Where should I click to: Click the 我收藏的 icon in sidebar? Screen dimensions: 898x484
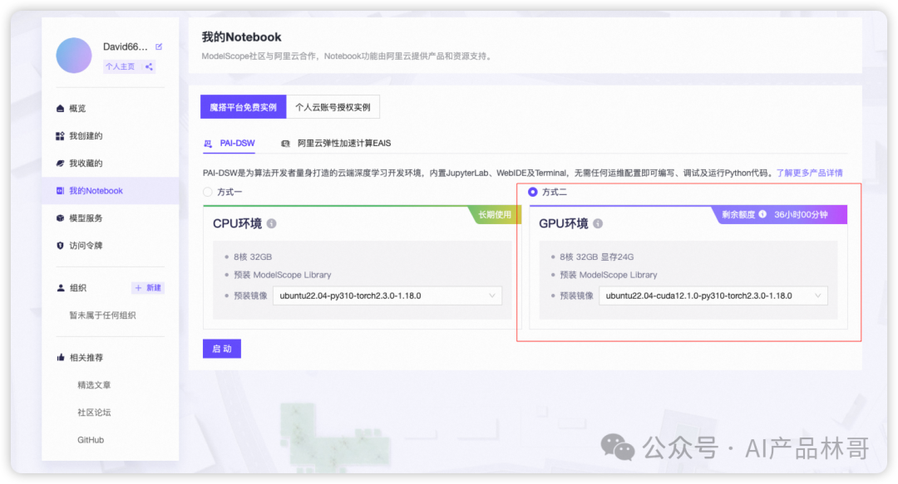[60, 163]
